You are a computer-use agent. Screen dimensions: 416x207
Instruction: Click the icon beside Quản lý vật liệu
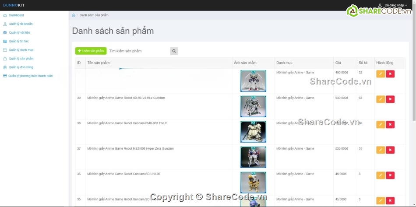click(5, 32)
